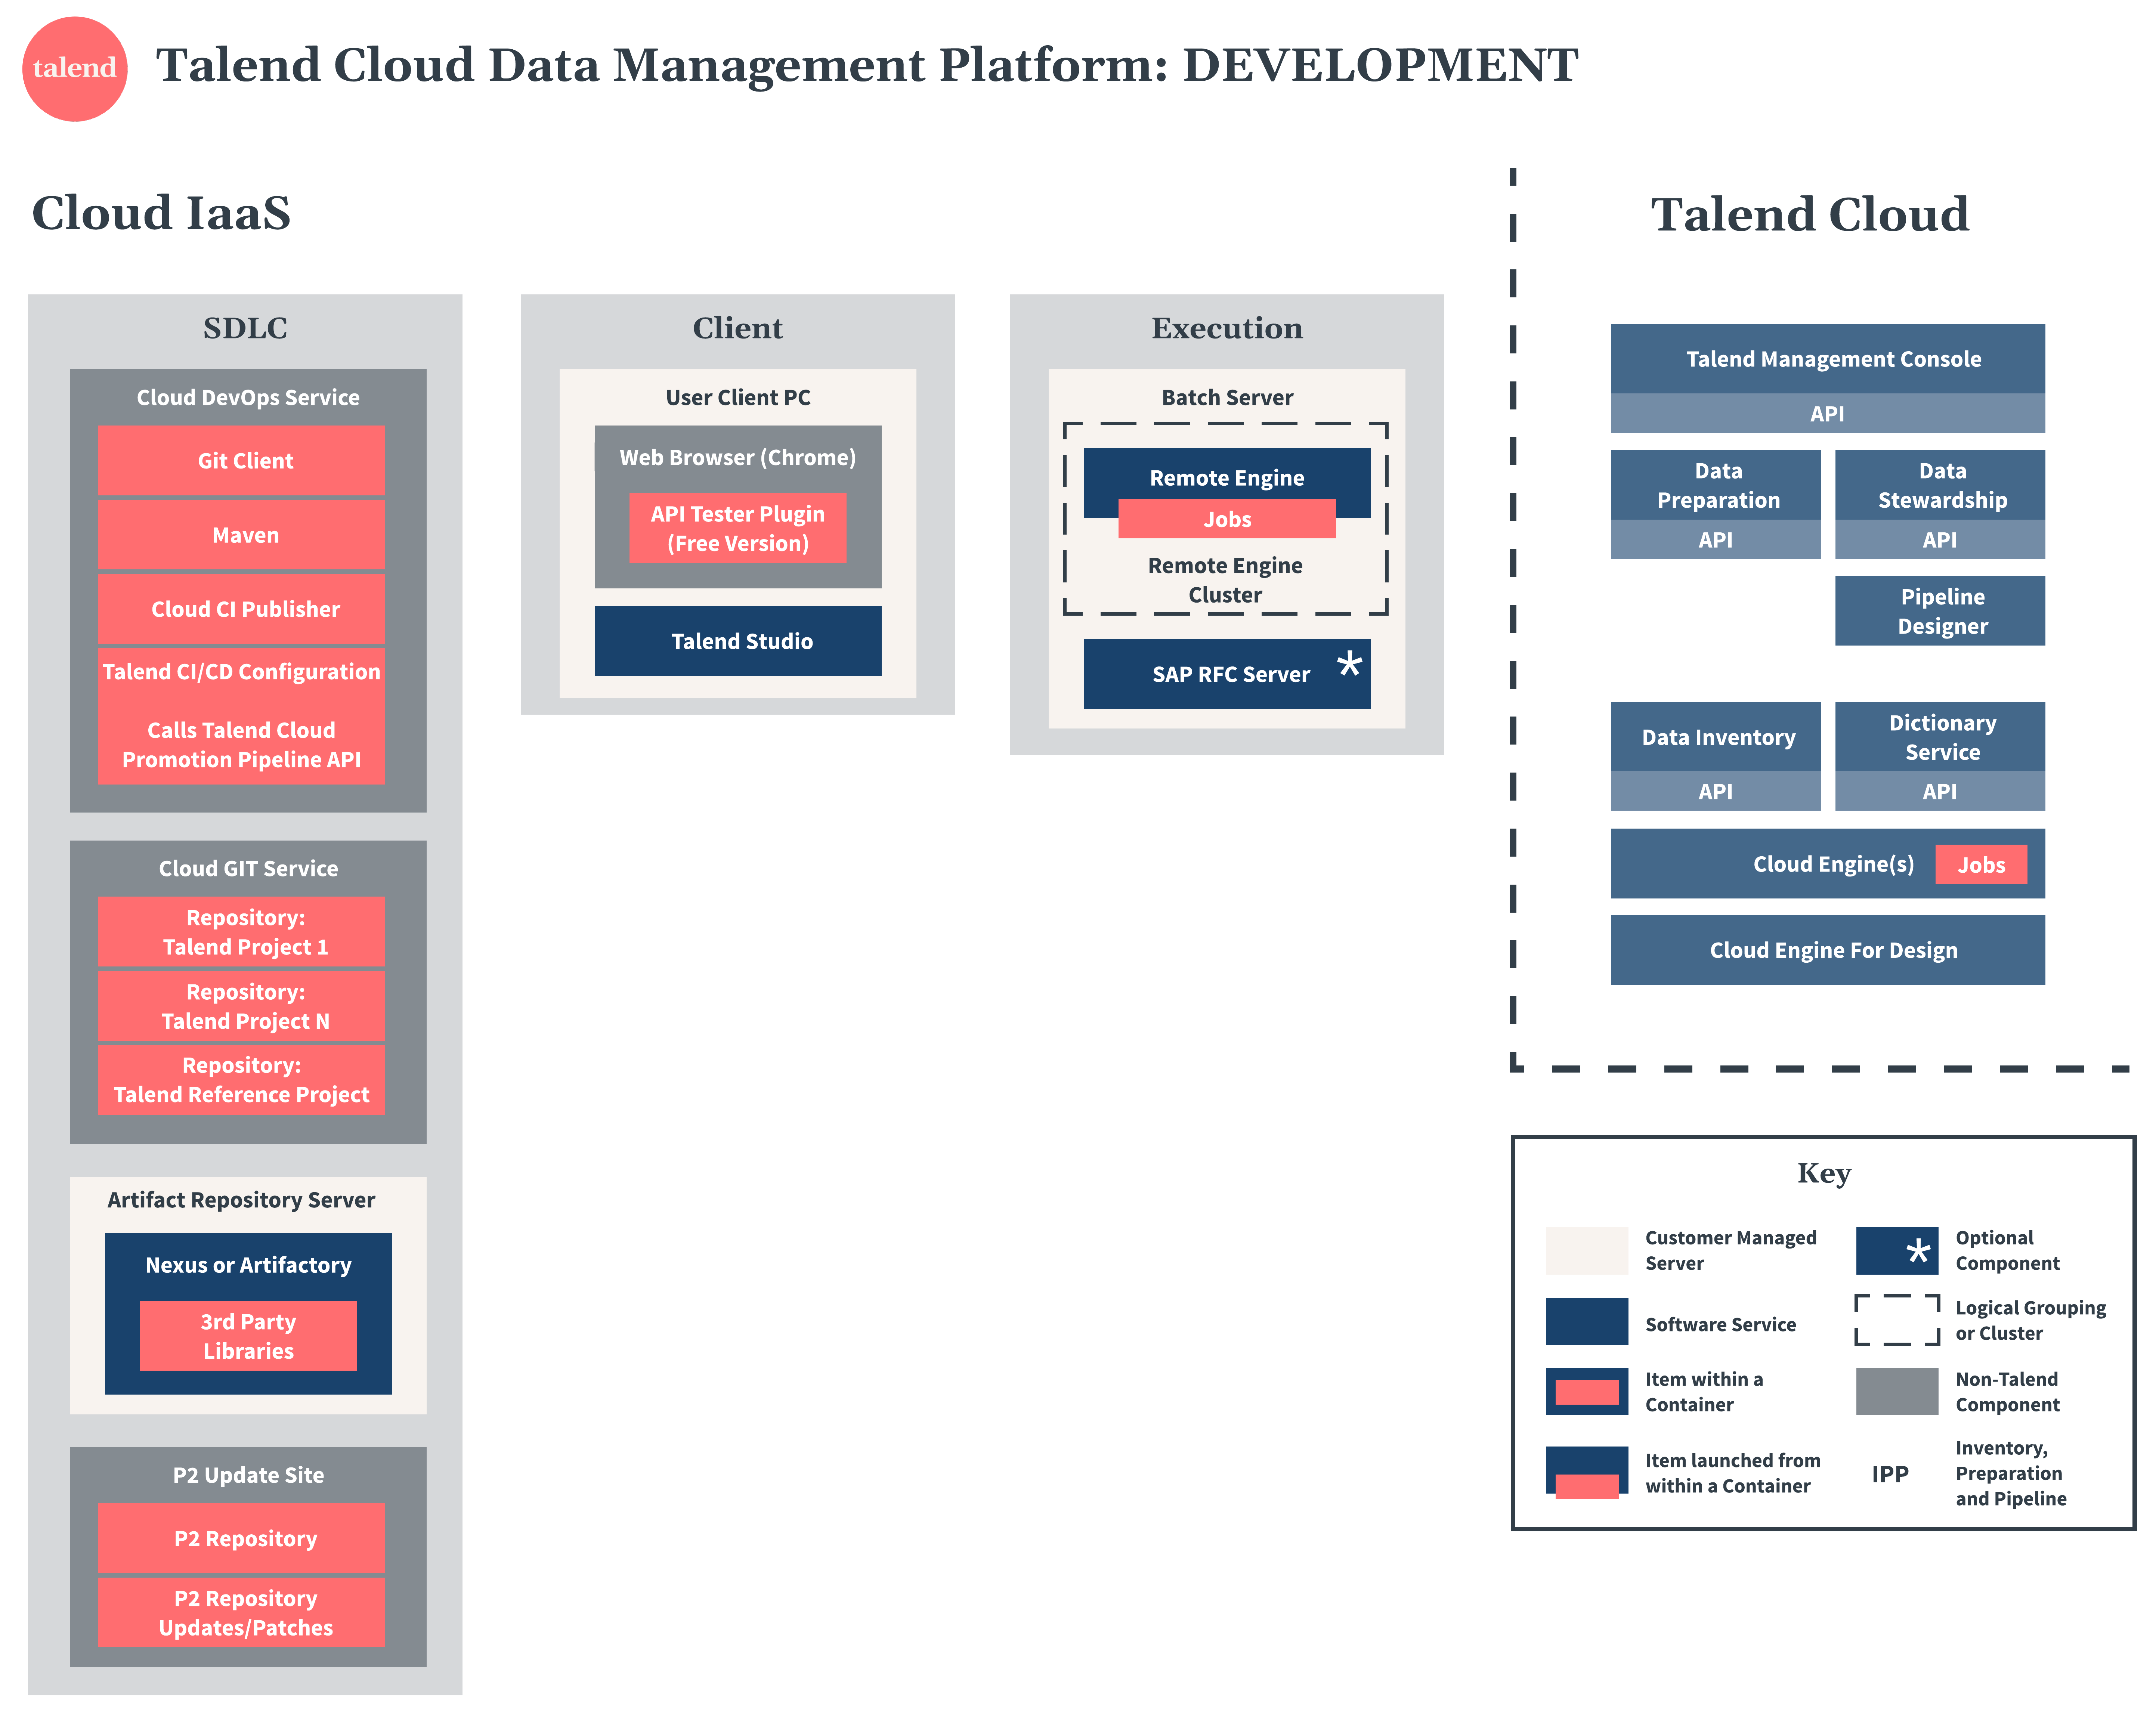
Task: Click the API bar under Dictionary Service
Action: coord(1940,791)
